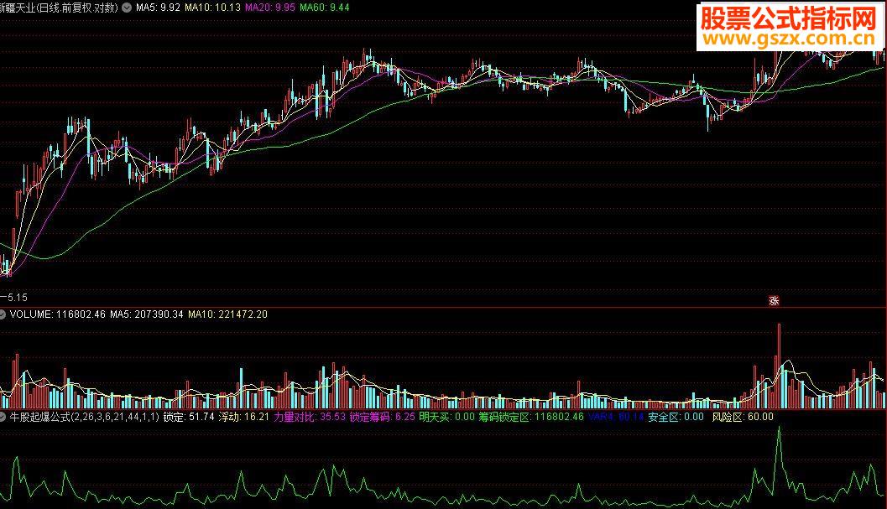Screen dimensions: 887x509
Task: Click the 筹码锁定区: 116802.46 value
Action: (x=531, y=417)
